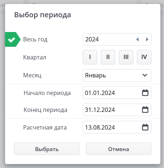Focus the year field showing 2024

pos(117,39)
